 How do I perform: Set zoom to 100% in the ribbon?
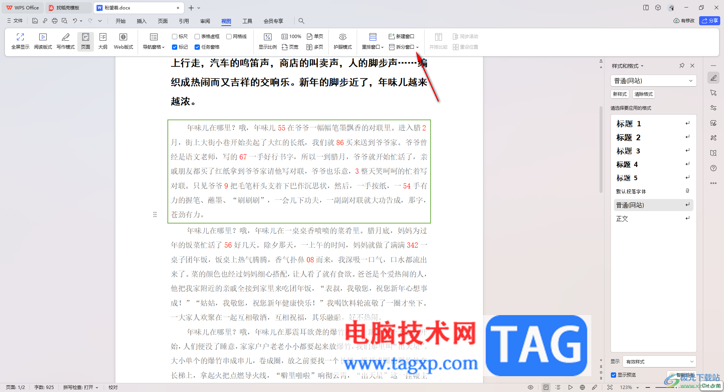click(x=291, y=37)
